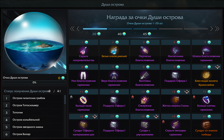Click the Сундук со знаком победы chest
The image size is (224, 140).
(x=206, y=125)
